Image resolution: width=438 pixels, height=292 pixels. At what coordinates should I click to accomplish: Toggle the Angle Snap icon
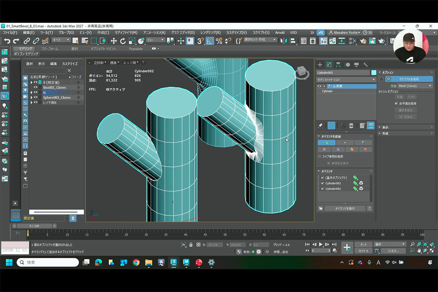click(x=210, y=41)
